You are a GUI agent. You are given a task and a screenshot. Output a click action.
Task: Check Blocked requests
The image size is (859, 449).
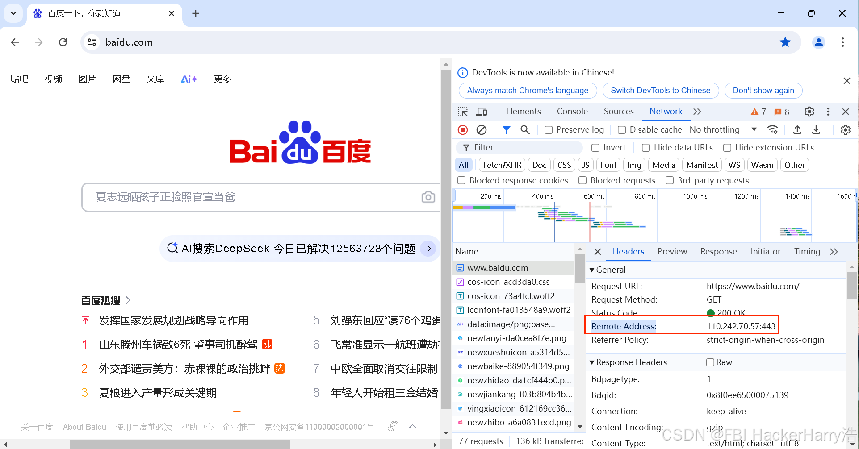[x=582, y=180]
